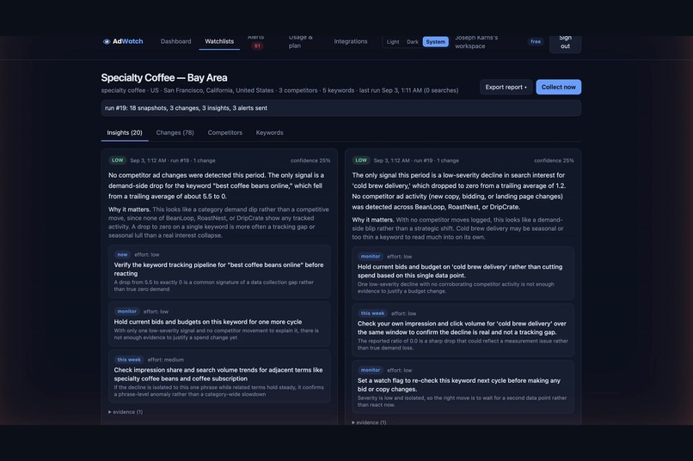
Task: Switch to the Keywords tab
Action: (x=270, y=133)
